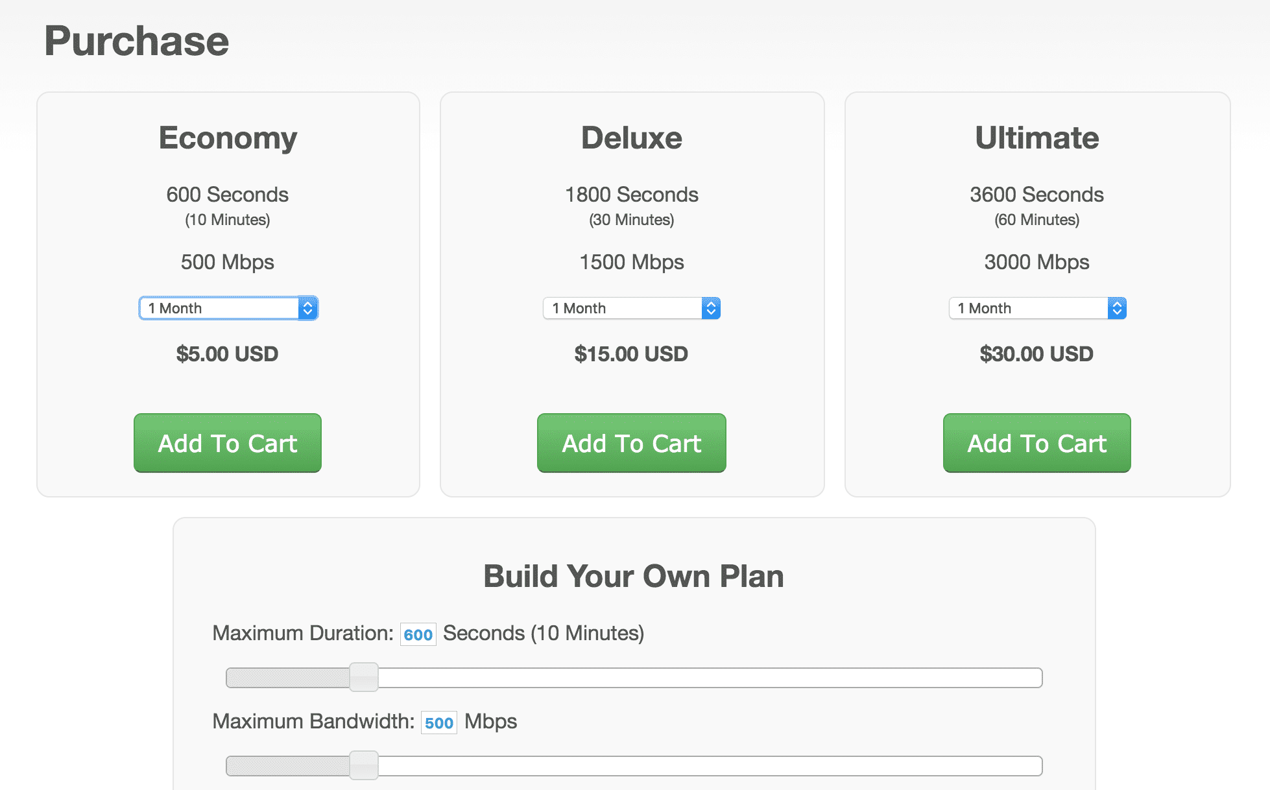Click the $30.00 USD price

coord(1036,354)
